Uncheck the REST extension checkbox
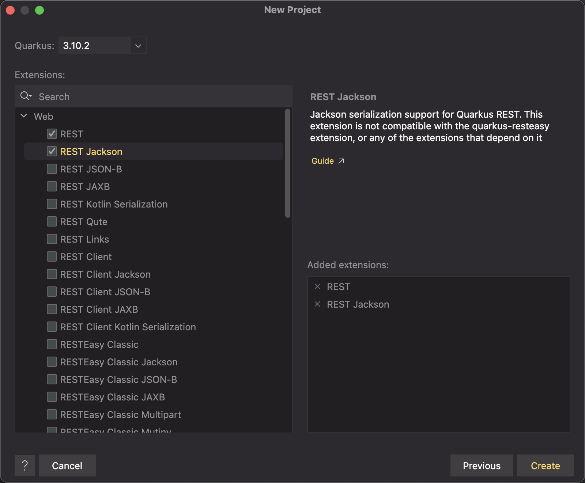The image size is (585, 483). (x=52, y=134)
